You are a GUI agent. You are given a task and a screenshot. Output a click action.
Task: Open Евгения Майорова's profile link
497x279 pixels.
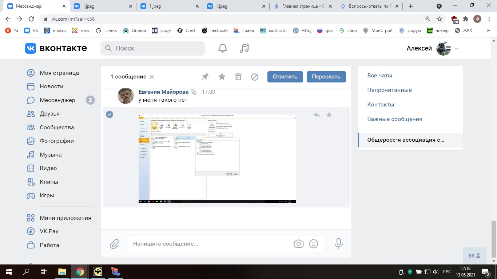tap(163, 92)
